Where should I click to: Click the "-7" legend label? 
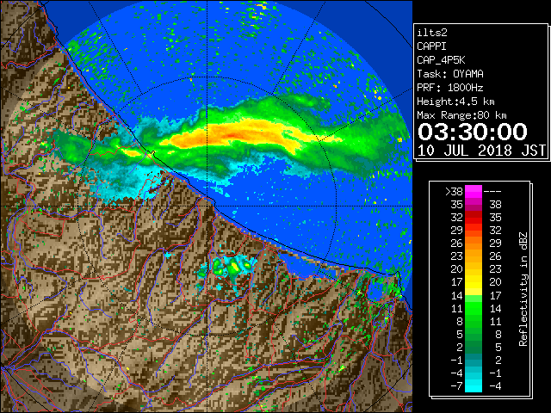456,386
